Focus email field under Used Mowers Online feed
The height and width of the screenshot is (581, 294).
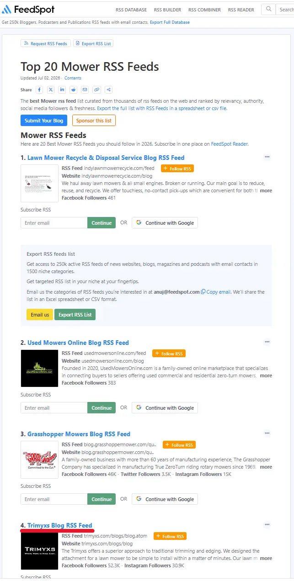(54, 408)
